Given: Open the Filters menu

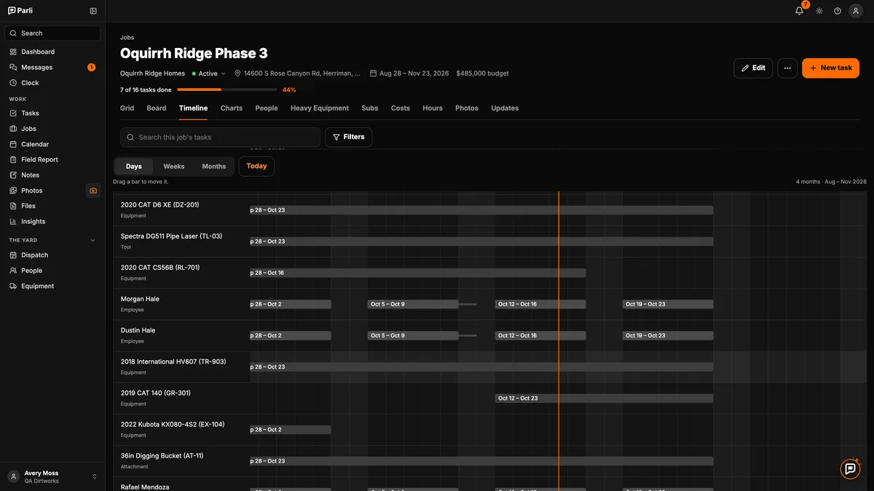Looking at the screenshot, I should [x=348, y=137].
